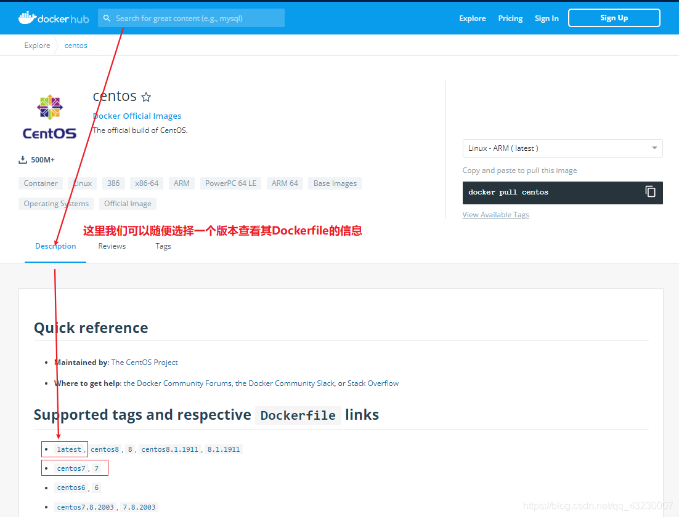679x517 pixels.
Task: Select the ARM 64 chip
Action: click(285, 183)
